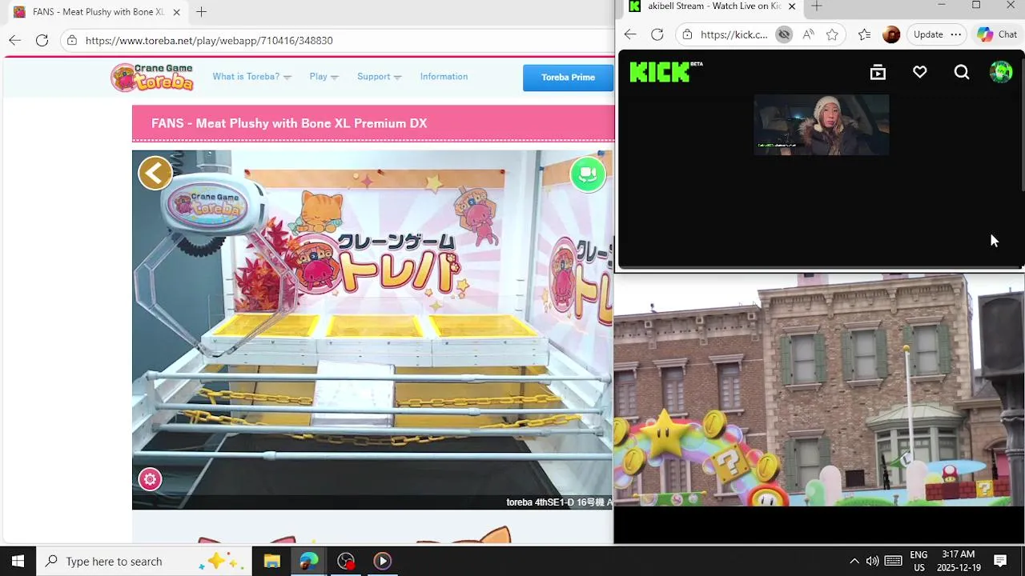Click the akibell stream video thumbnail
1025x576 pixels.
point(821,125)
